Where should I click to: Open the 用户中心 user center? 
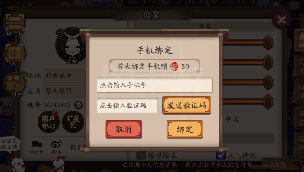coord(48,122)
